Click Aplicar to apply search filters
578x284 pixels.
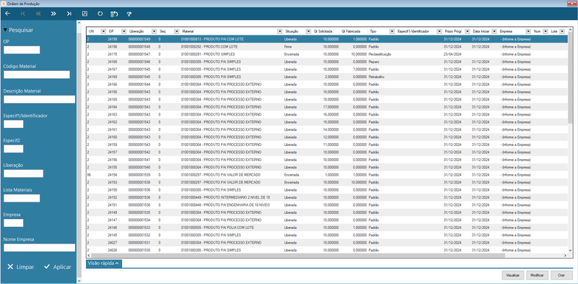(58, 267)
